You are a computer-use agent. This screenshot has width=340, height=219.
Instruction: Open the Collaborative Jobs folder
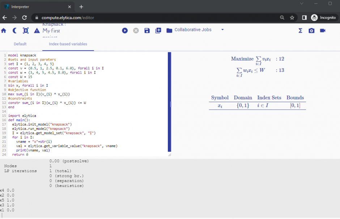click(169, 30)
